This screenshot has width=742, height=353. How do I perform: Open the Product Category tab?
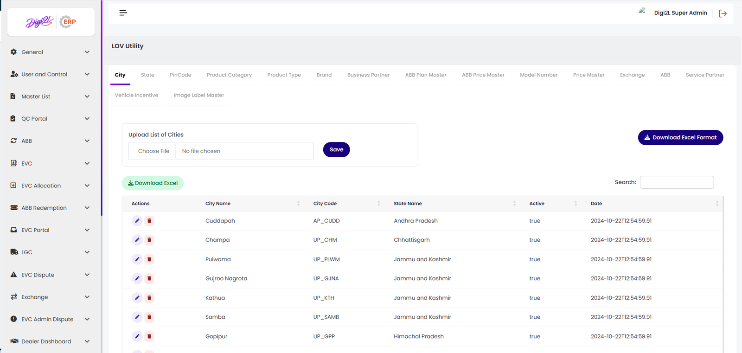(x=229, y=75)
